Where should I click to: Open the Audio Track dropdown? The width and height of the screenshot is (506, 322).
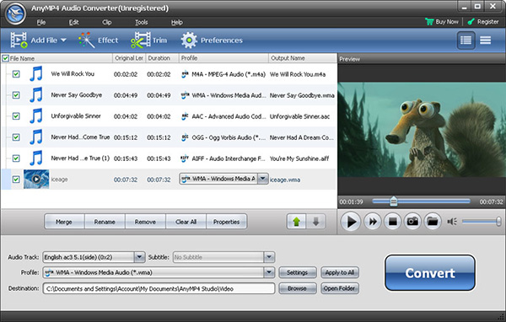(x=139, y=257)
